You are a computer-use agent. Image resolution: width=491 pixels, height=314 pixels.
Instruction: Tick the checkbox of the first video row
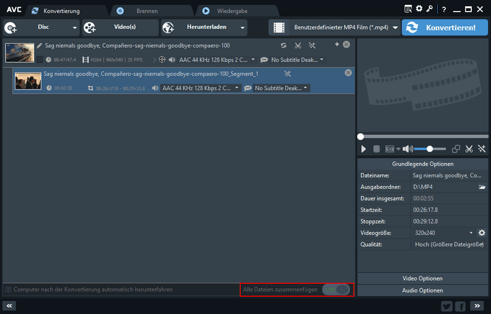coord(40,59)
